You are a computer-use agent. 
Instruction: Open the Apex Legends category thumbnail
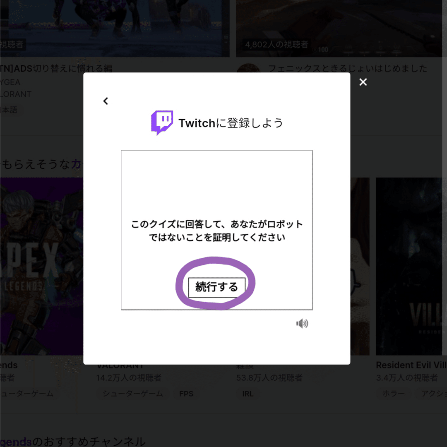[42, 266]
